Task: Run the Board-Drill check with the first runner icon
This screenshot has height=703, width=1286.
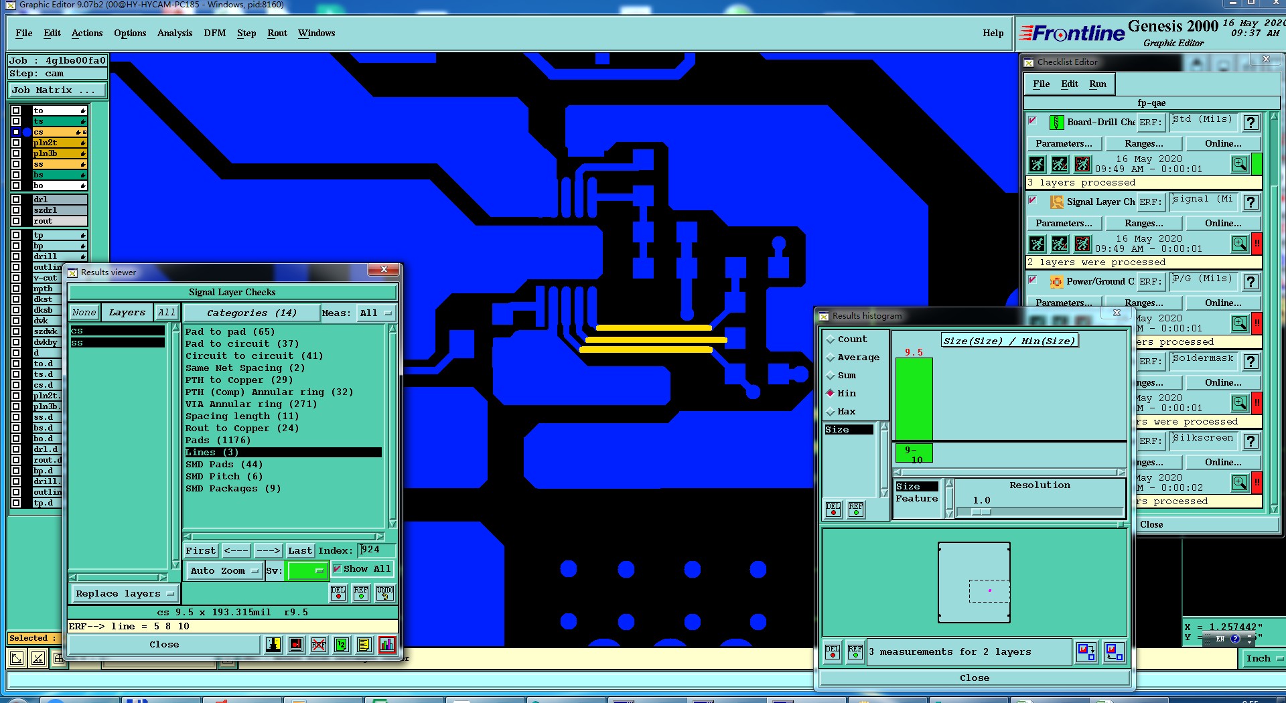Action: (x=1037, y=164)
